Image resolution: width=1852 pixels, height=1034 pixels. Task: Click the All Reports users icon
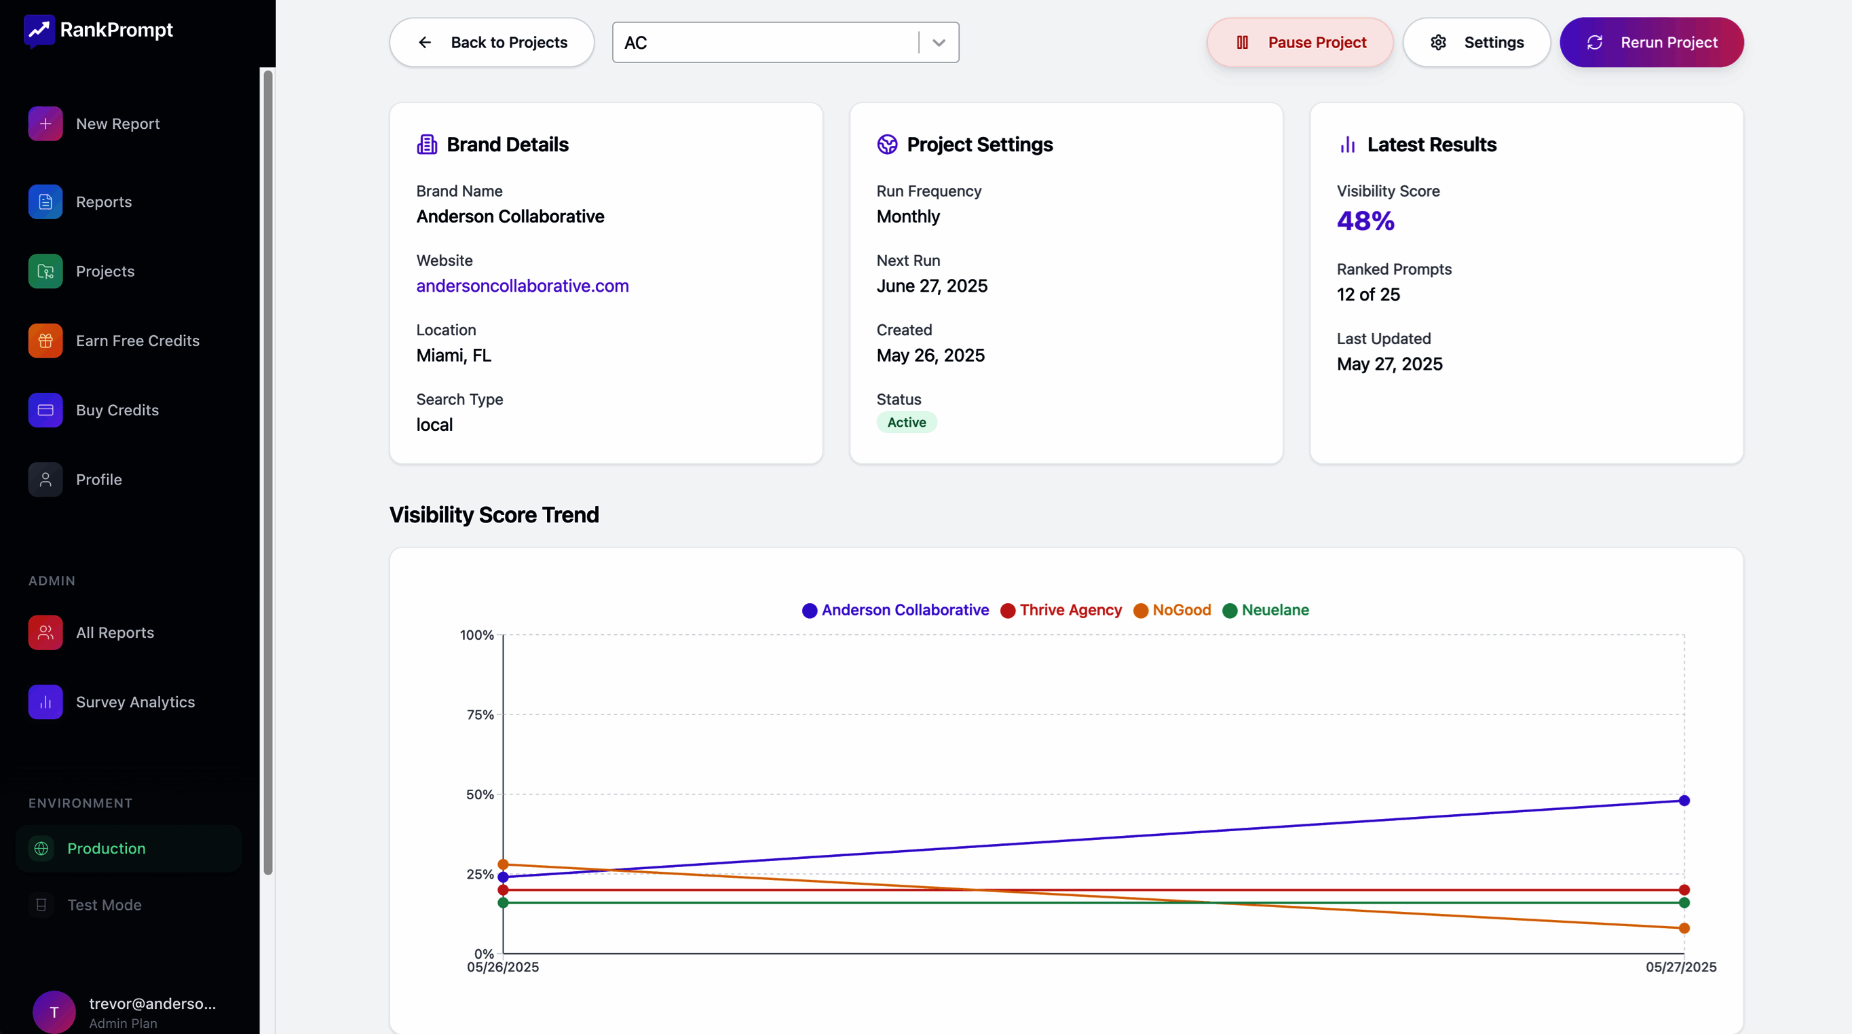(x=45, y=633)
